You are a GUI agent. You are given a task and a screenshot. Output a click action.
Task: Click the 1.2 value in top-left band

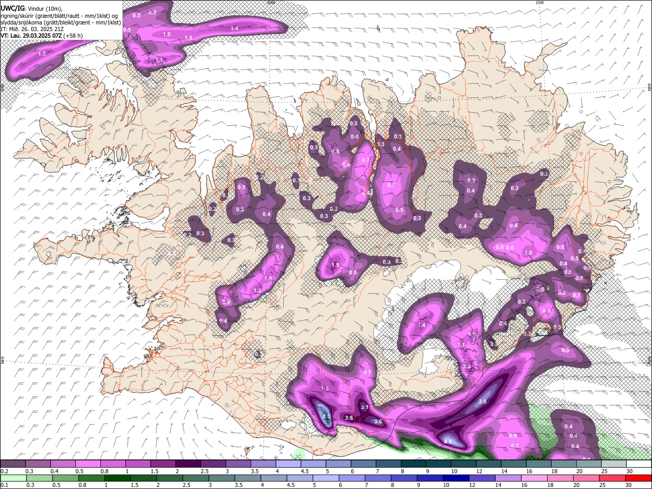42,53
